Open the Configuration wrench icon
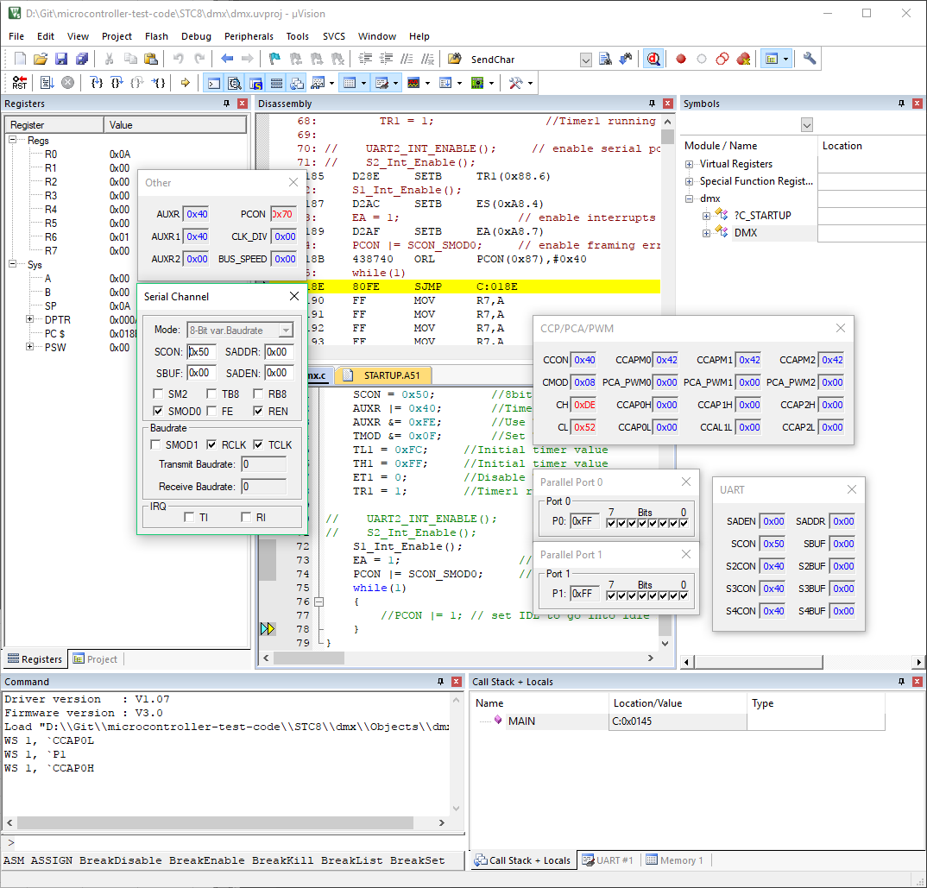This screenshot has width=927, height=888. 810,60
